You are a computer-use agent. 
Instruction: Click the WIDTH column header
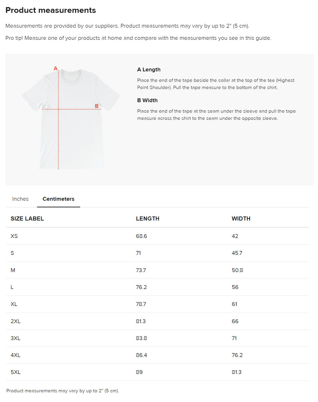point(241,219)
